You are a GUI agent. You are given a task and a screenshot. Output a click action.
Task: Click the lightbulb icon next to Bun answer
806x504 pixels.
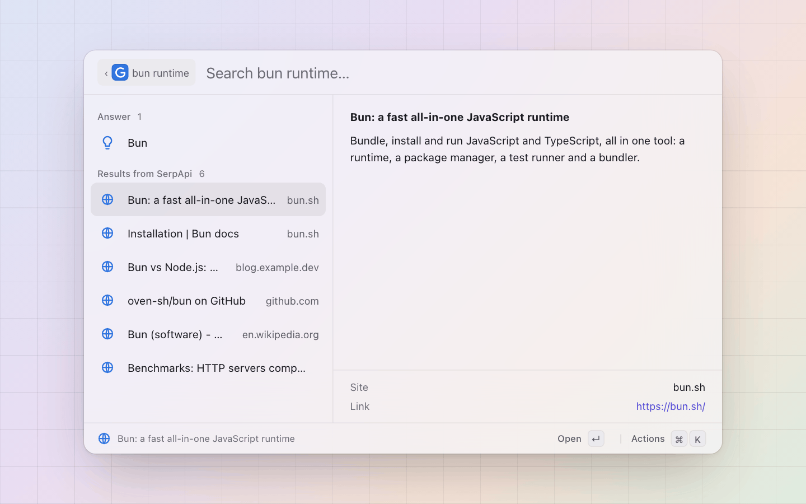[107, 143]
